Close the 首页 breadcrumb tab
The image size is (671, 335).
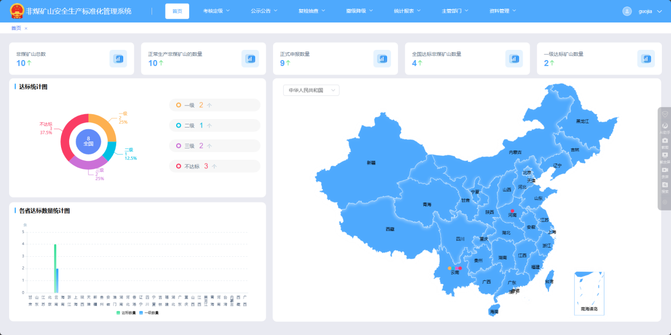pyautogui.click(x=26, y=28)
